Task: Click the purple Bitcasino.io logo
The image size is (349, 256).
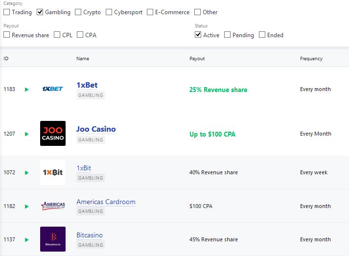Action: [53, 239]
